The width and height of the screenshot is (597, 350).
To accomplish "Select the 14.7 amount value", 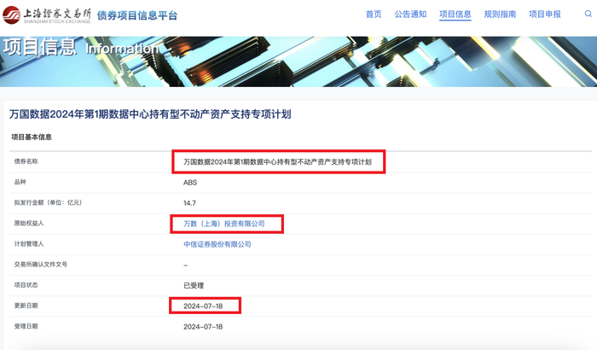I will (189, 203).
